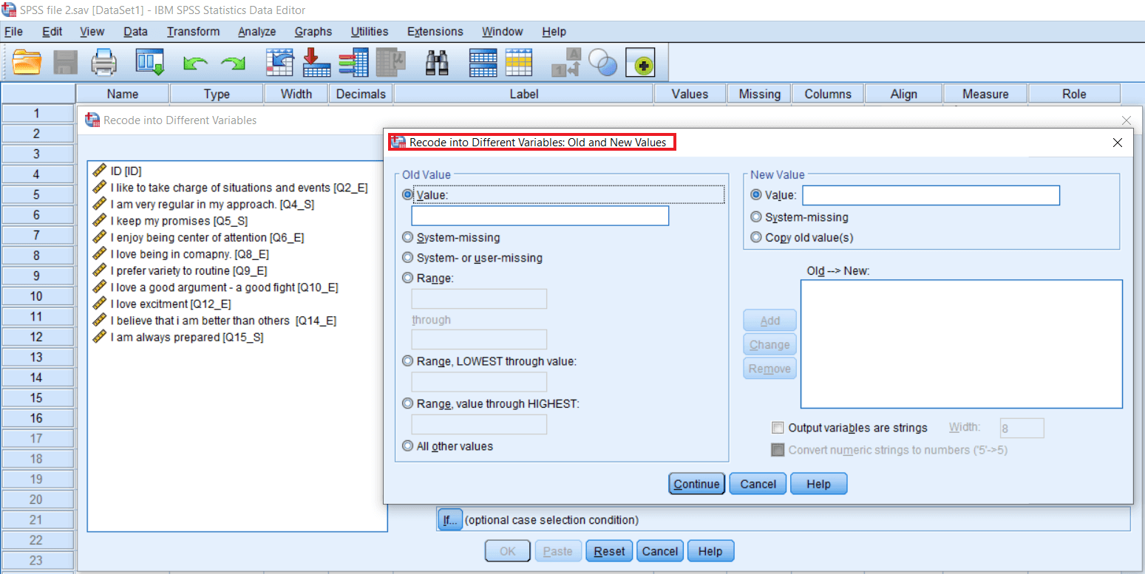Select 'I keep my promises [Q5_S]' variable
Viewport: 1145px width, 574px height.
click(x=179, y=221)
